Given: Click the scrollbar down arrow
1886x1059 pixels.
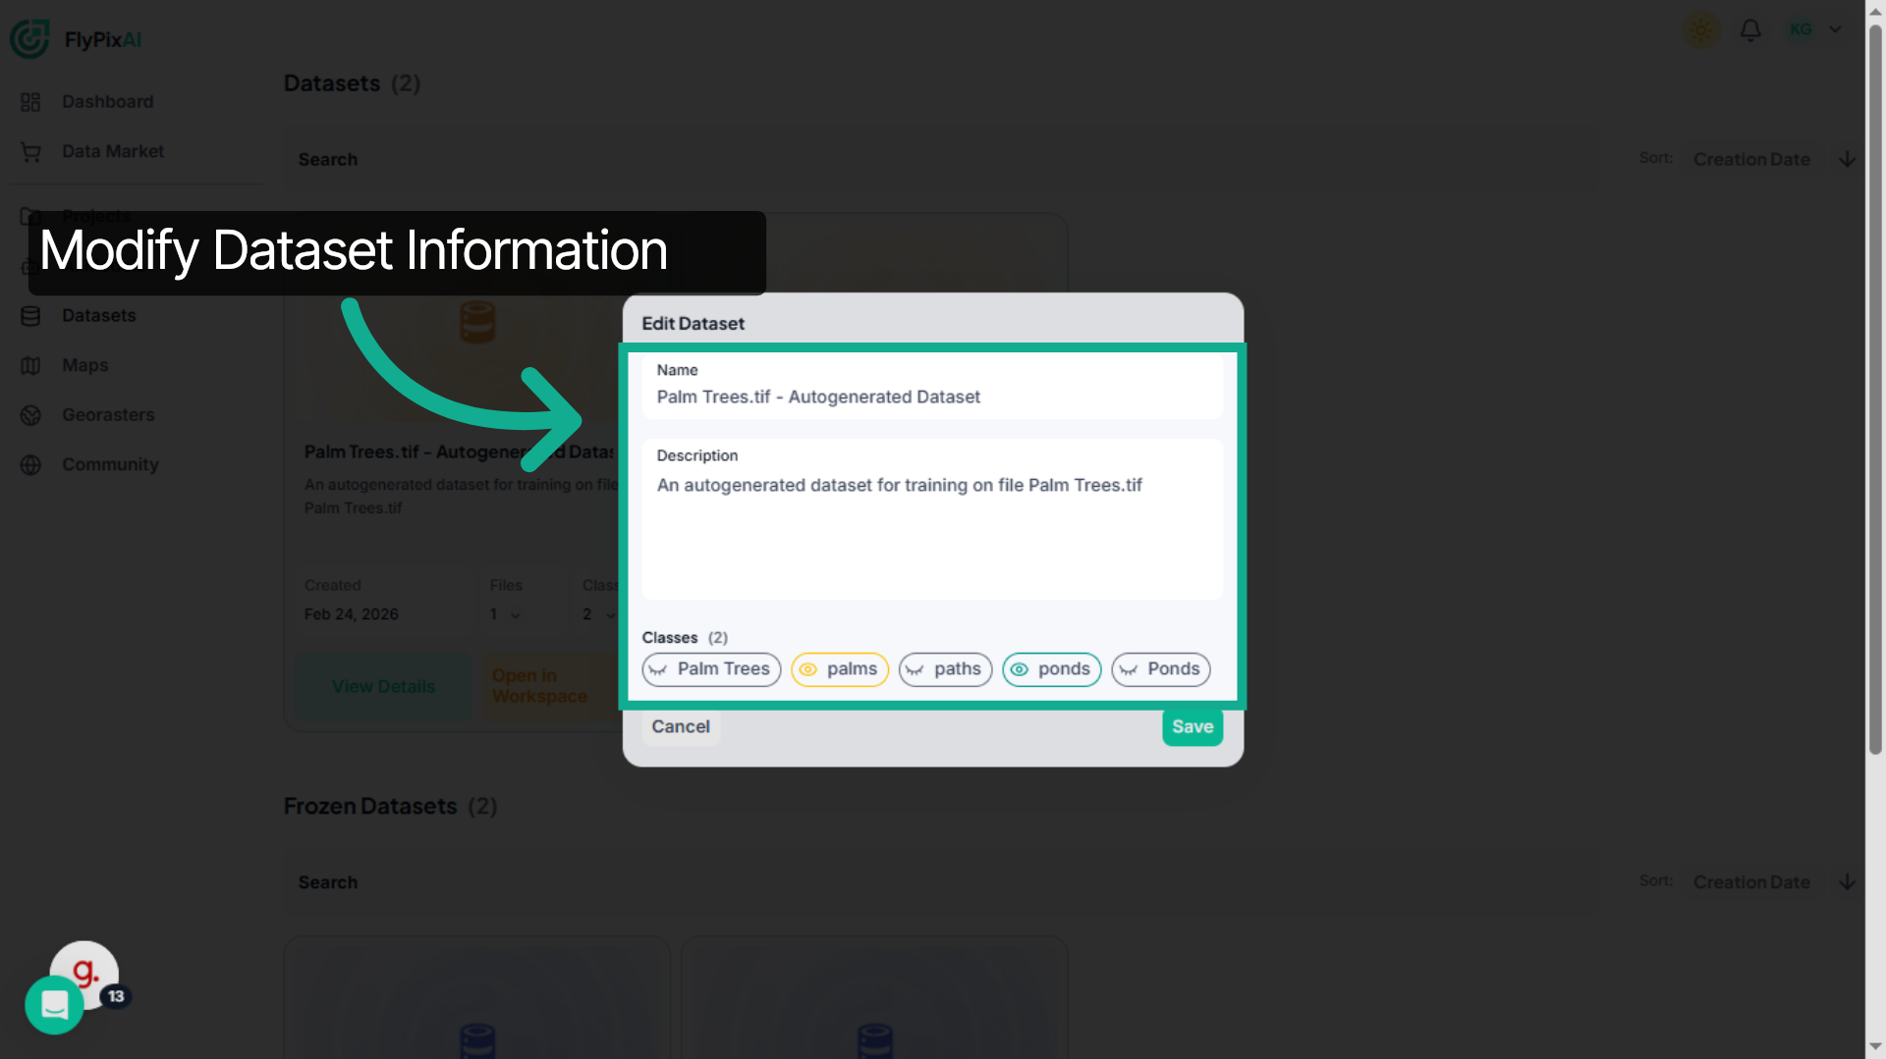Looking at the screenshot, I should tap(1875, 1047).
